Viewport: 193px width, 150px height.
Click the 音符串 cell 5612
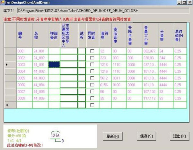105,78
